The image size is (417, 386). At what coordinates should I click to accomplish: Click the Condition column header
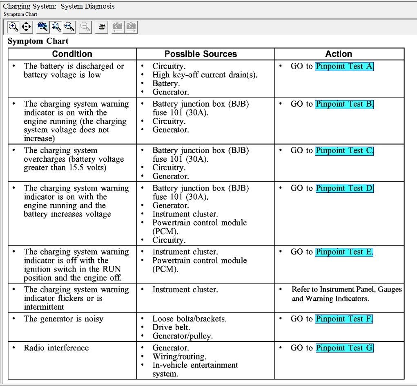(72, 54)
